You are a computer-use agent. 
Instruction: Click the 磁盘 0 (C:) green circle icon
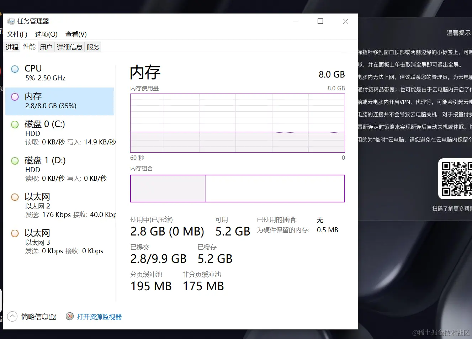[x=15, y=125]
